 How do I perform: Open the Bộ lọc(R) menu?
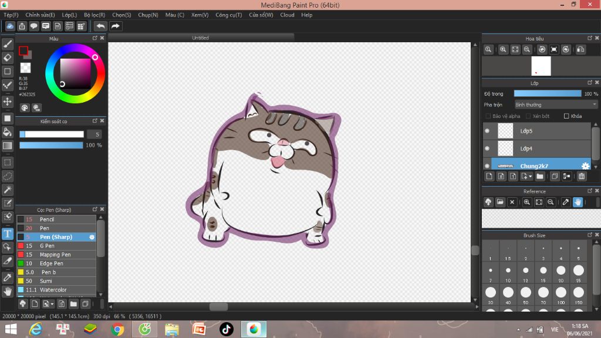tap(94, 15)
